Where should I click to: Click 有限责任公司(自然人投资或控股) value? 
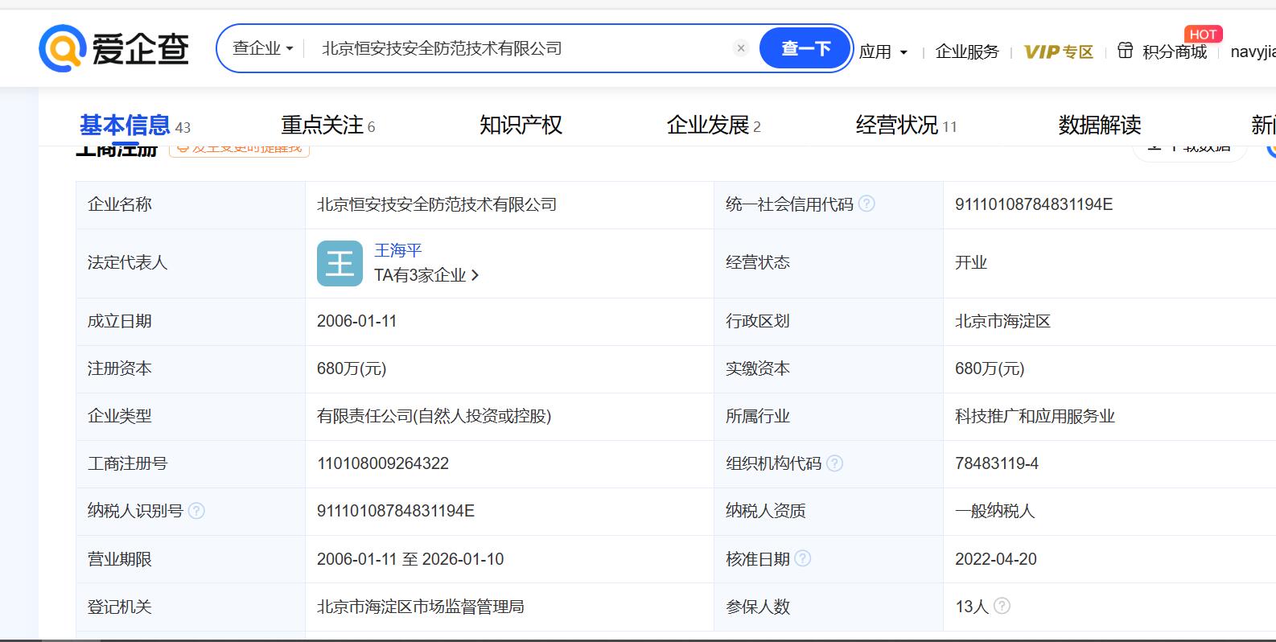[434, 416]
